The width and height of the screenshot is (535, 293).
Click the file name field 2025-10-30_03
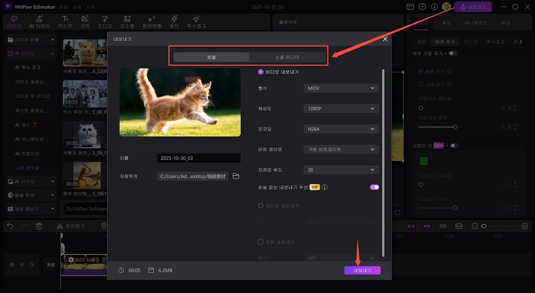coord(198,158)
